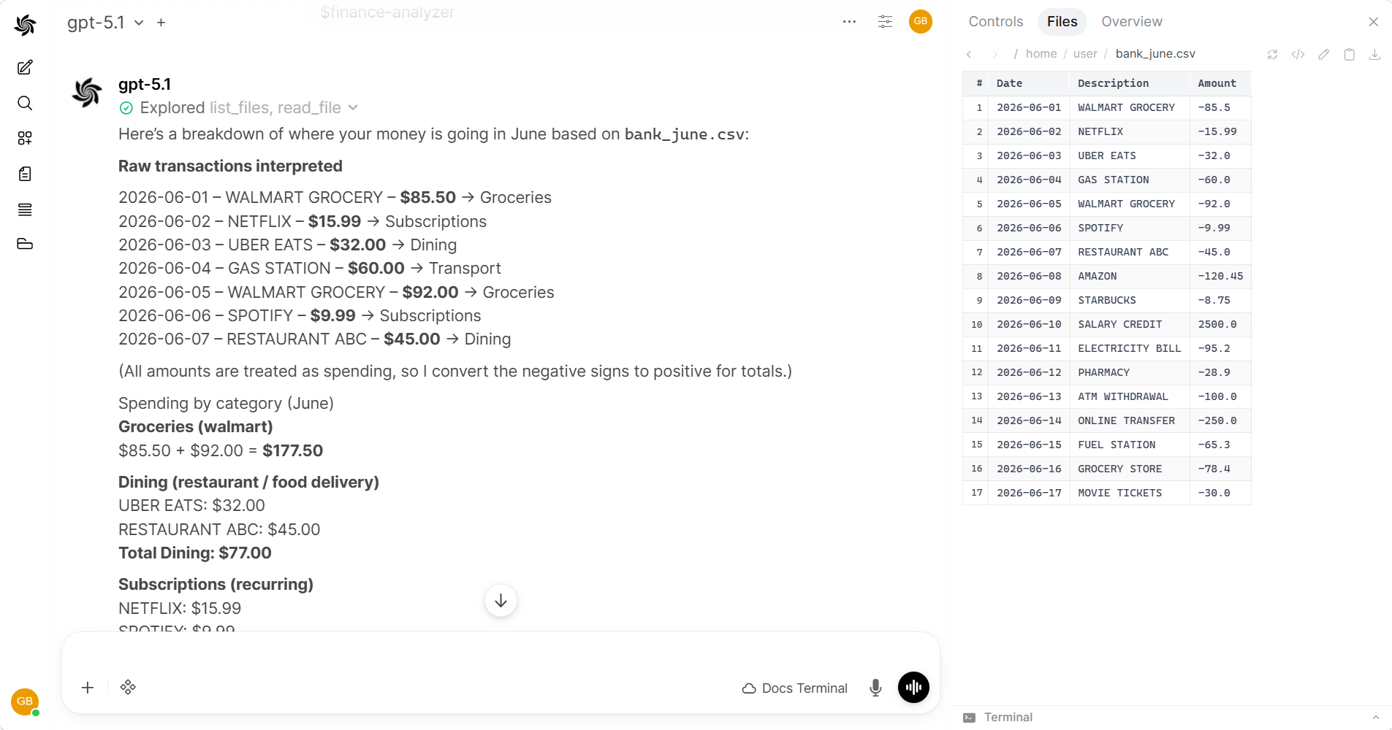The image size is (1392, 730).
Task: Click the app logo in the sidebar
Action: coord(25,25)
